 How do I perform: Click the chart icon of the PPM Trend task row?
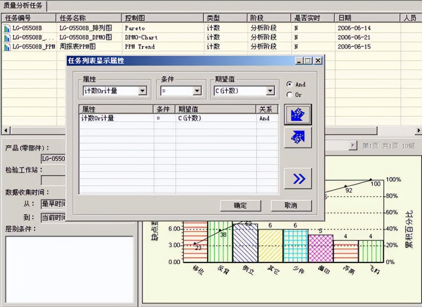click(7, 47)
